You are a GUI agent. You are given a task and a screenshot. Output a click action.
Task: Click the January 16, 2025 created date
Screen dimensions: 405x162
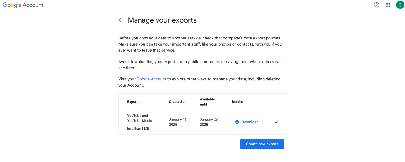click(178, 122)
